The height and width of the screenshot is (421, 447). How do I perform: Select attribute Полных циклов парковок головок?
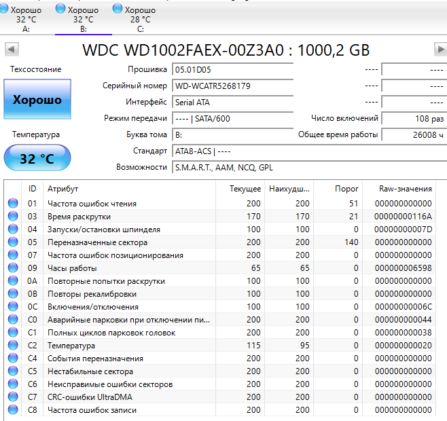[x=111, y=333]
